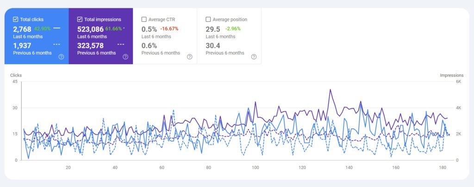Click the 30 clicks axis tick
The width and height of the screenshot is (474, 187).
(15, 108)
